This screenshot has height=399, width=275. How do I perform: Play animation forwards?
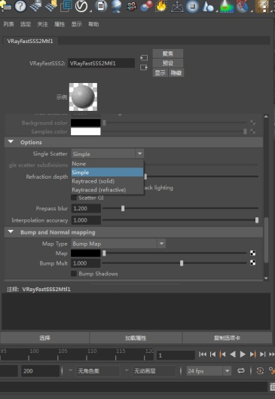(x=243, y=354)
